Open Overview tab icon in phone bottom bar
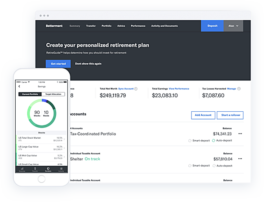The image size is (265, 203). coord(22,169)
